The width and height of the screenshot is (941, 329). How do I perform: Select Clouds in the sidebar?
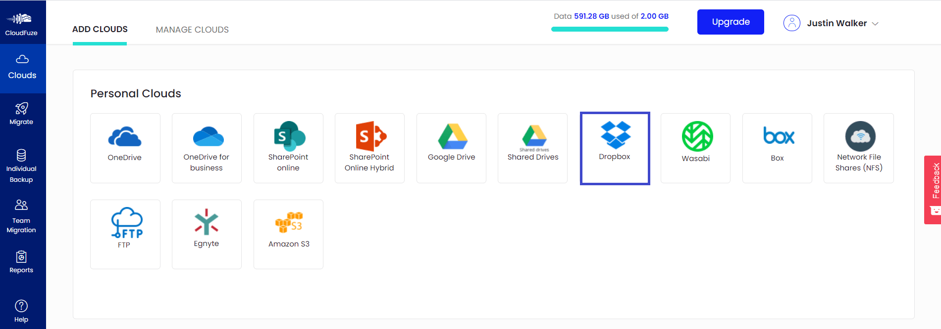coord(22,68)
